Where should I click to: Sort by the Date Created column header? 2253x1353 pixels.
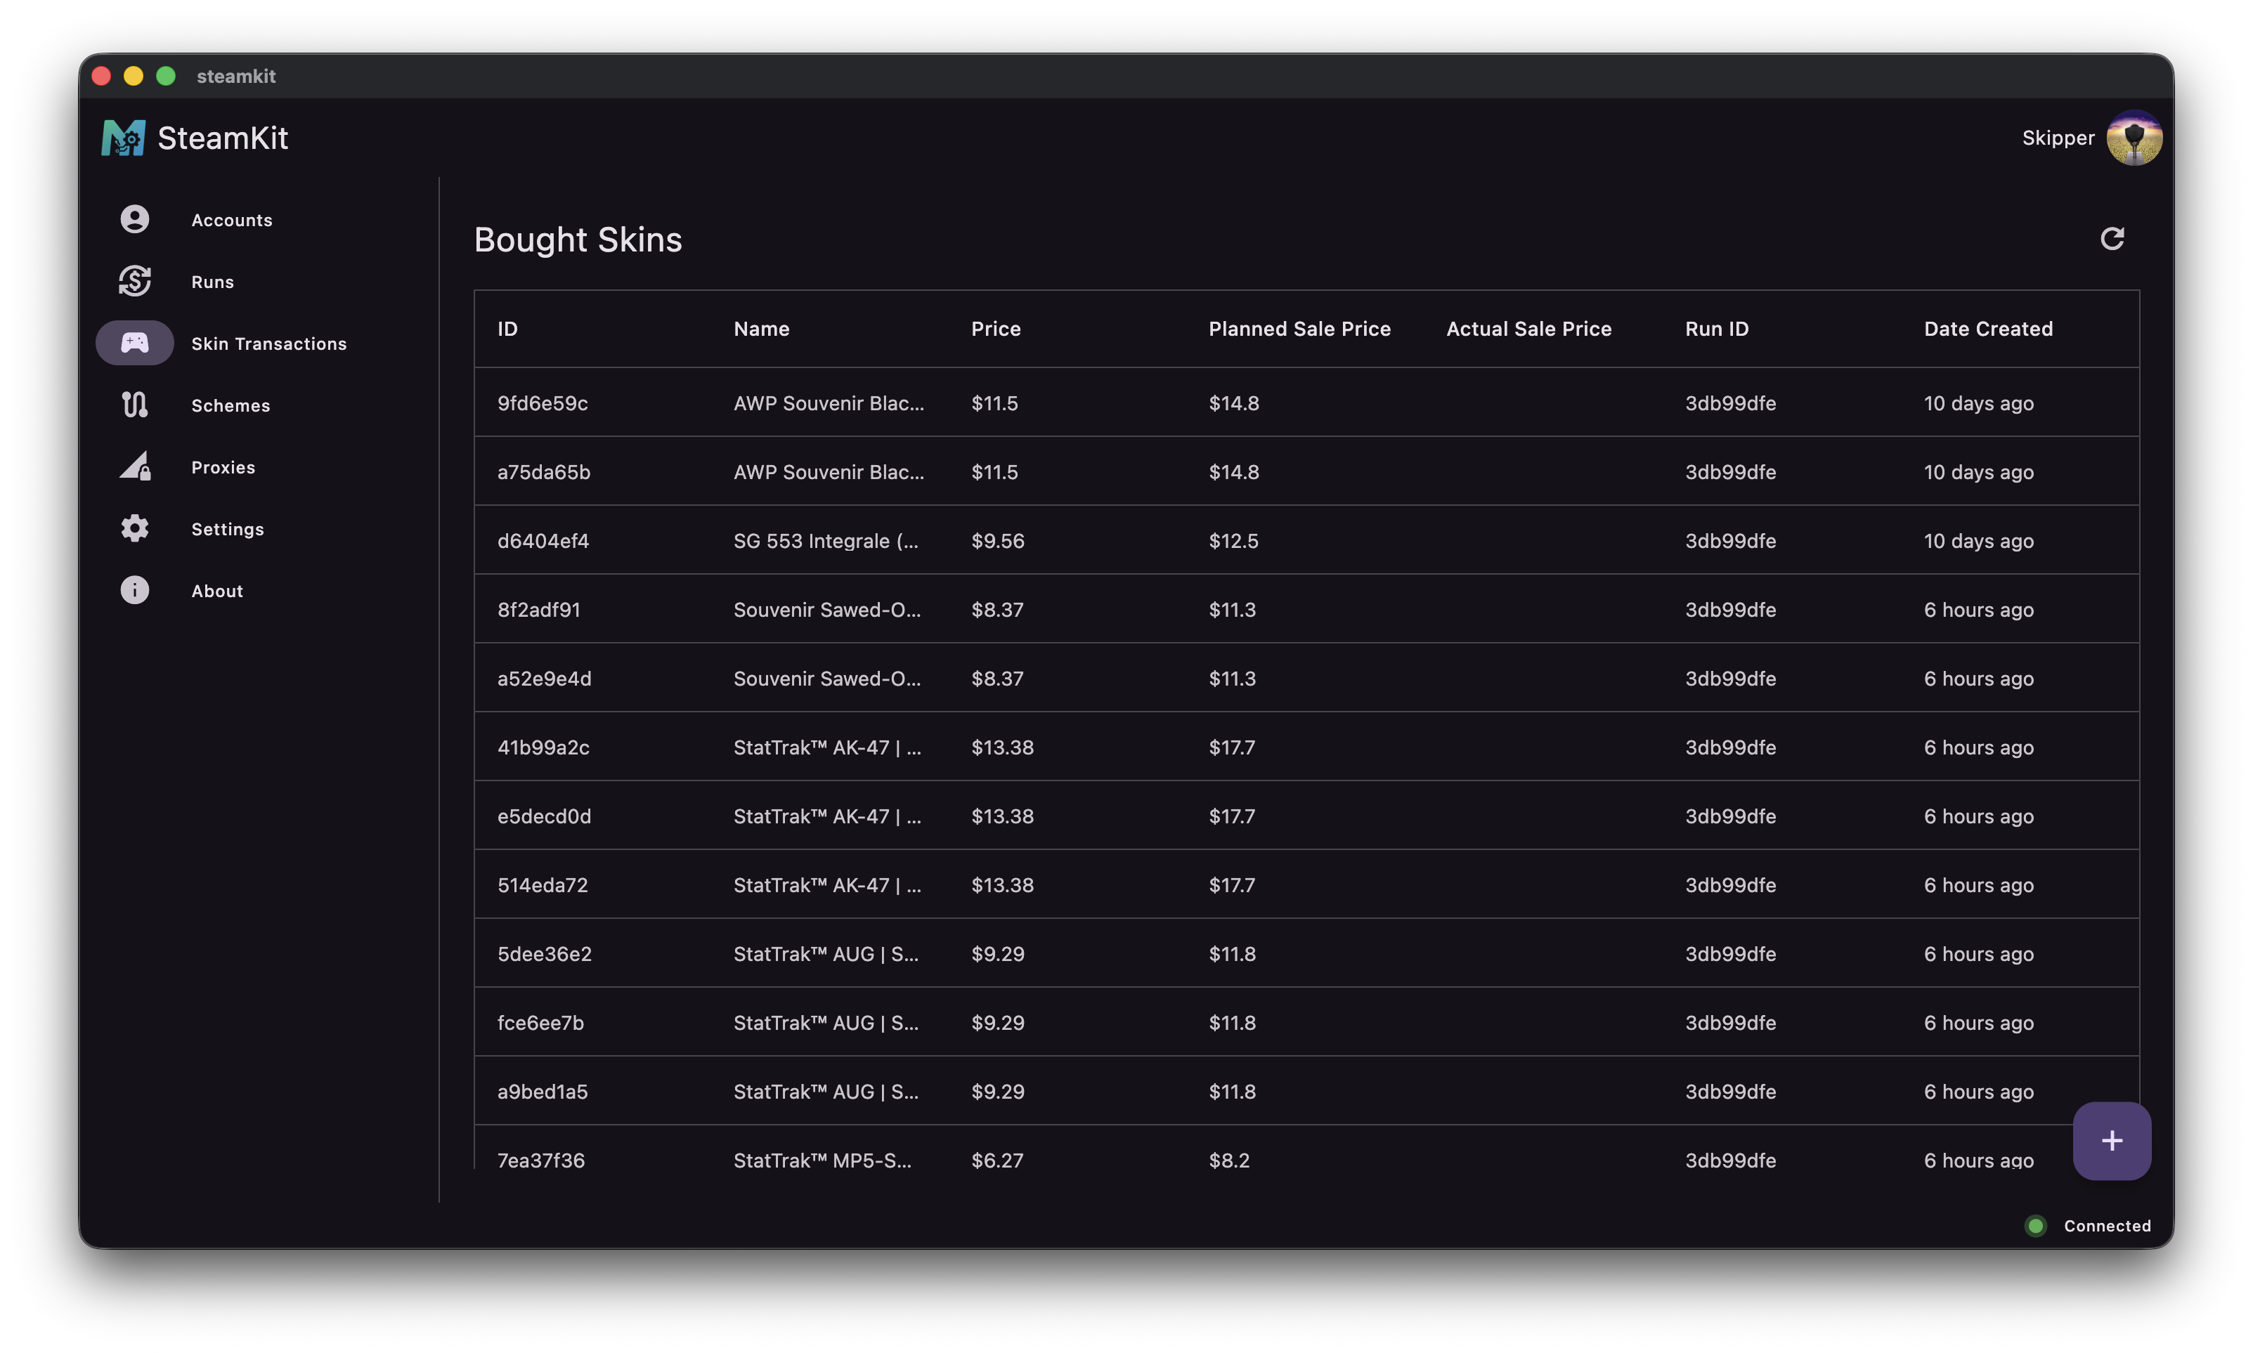pyautogui.click(x=1989, y=328)
